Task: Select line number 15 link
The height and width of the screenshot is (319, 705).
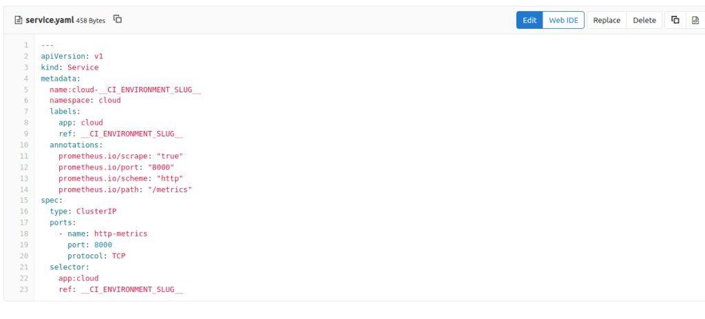Action: tap(24, 200)
